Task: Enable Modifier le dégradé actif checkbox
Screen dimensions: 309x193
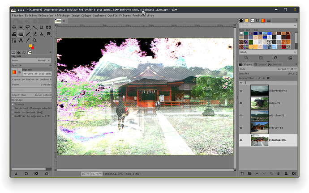Action: pyautogui.click(x=13, y=116)
